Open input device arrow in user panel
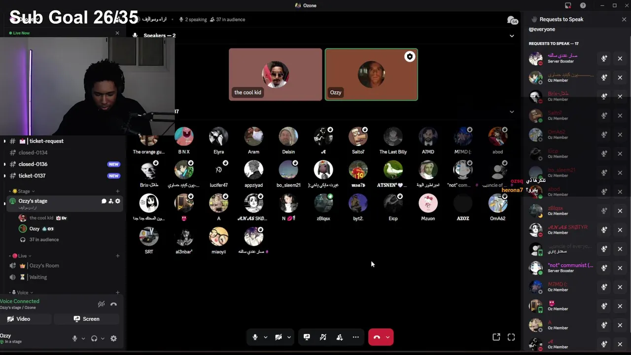 83,338
